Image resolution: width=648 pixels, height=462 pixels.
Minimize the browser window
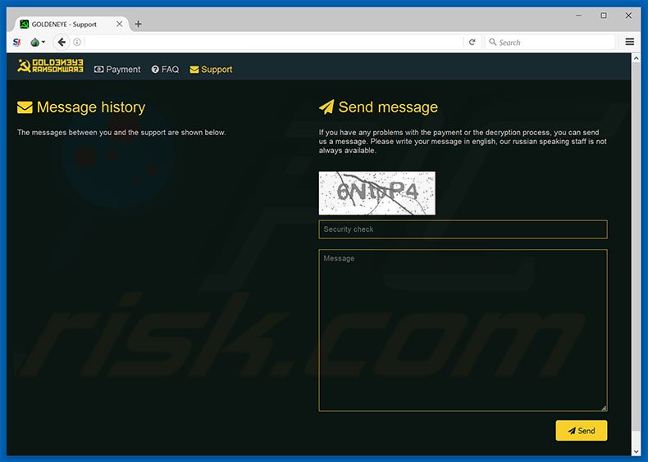coord(578,16)
